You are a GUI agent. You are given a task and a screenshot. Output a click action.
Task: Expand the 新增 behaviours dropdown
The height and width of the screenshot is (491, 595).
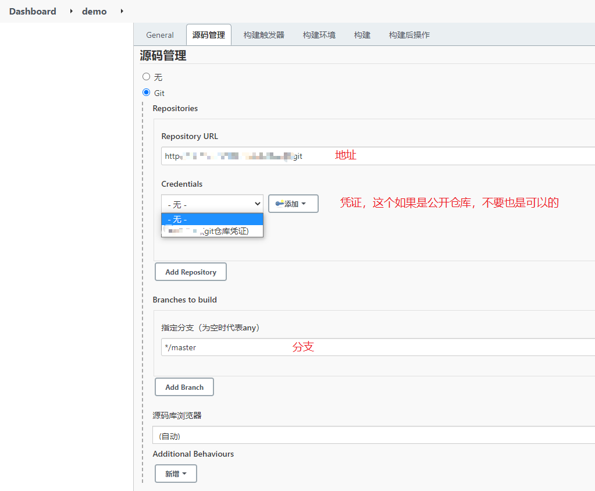pos(176,474)
